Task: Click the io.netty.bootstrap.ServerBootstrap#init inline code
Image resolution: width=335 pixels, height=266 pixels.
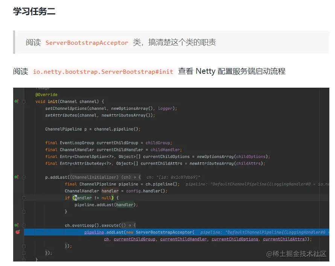Action: [103, 71]
